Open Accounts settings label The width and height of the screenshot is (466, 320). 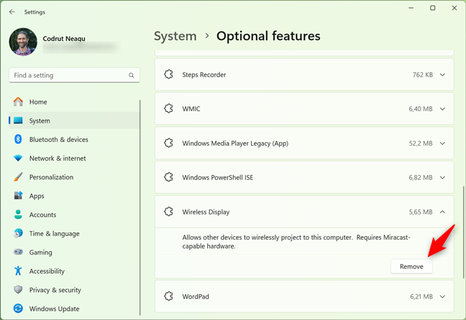42,215
